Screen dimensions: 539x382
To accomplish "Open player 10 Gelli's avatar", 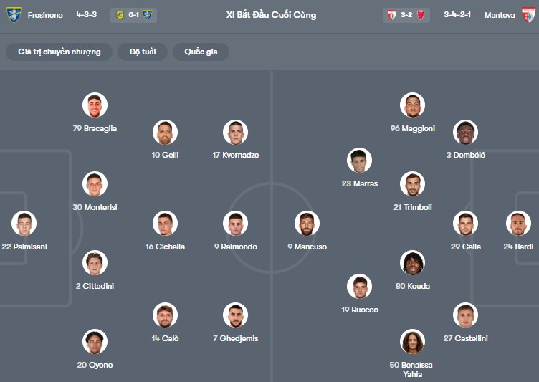I will [x=166, y=132].
